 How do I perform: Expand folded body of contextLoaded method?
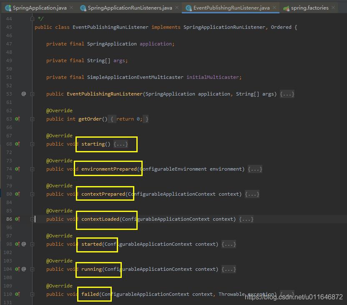tap(246, 219)
